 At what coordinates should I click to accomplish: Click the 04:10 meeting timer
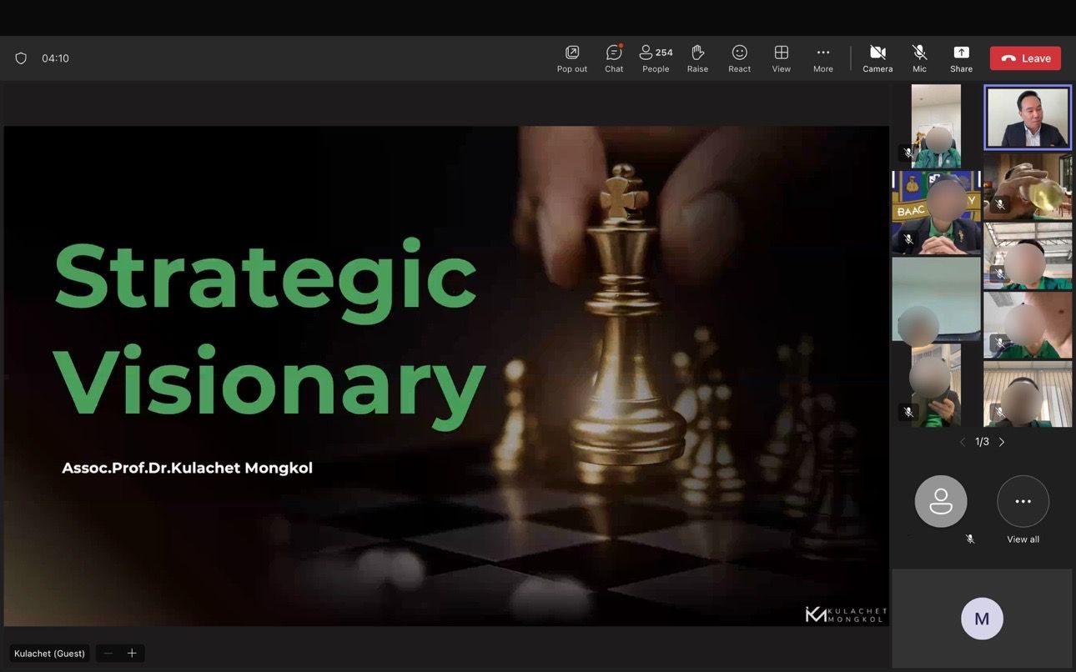pos(55,58)
